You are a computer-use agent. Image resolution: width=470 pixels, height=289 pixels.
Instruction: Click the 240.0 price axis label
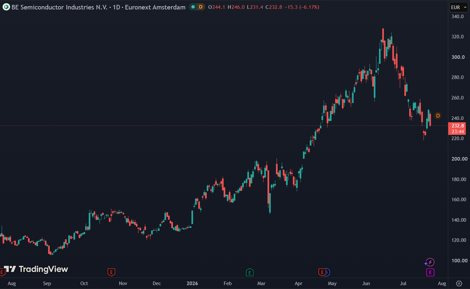click(457, 118)
